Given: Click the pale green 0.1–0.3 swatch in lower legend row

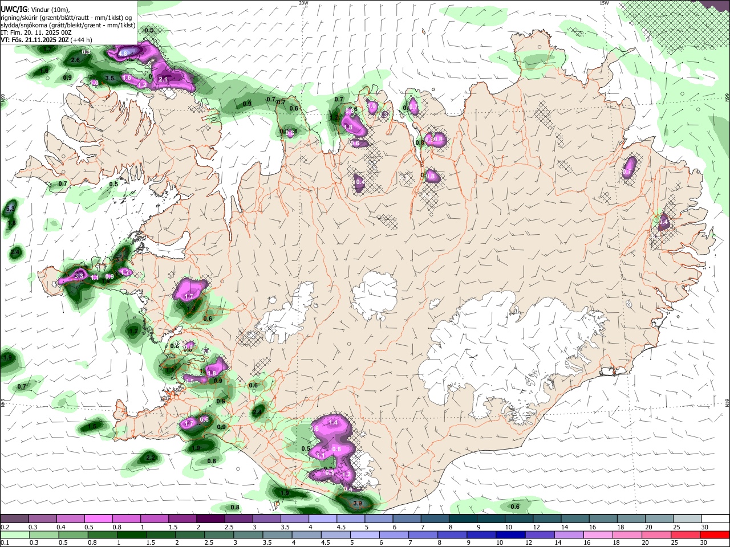Looking at the screenshot, I should [x=14, y=534].
